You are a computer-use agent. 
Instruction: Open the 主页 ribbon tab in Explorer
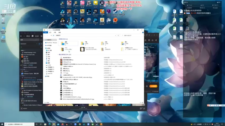tap(50, 32)
